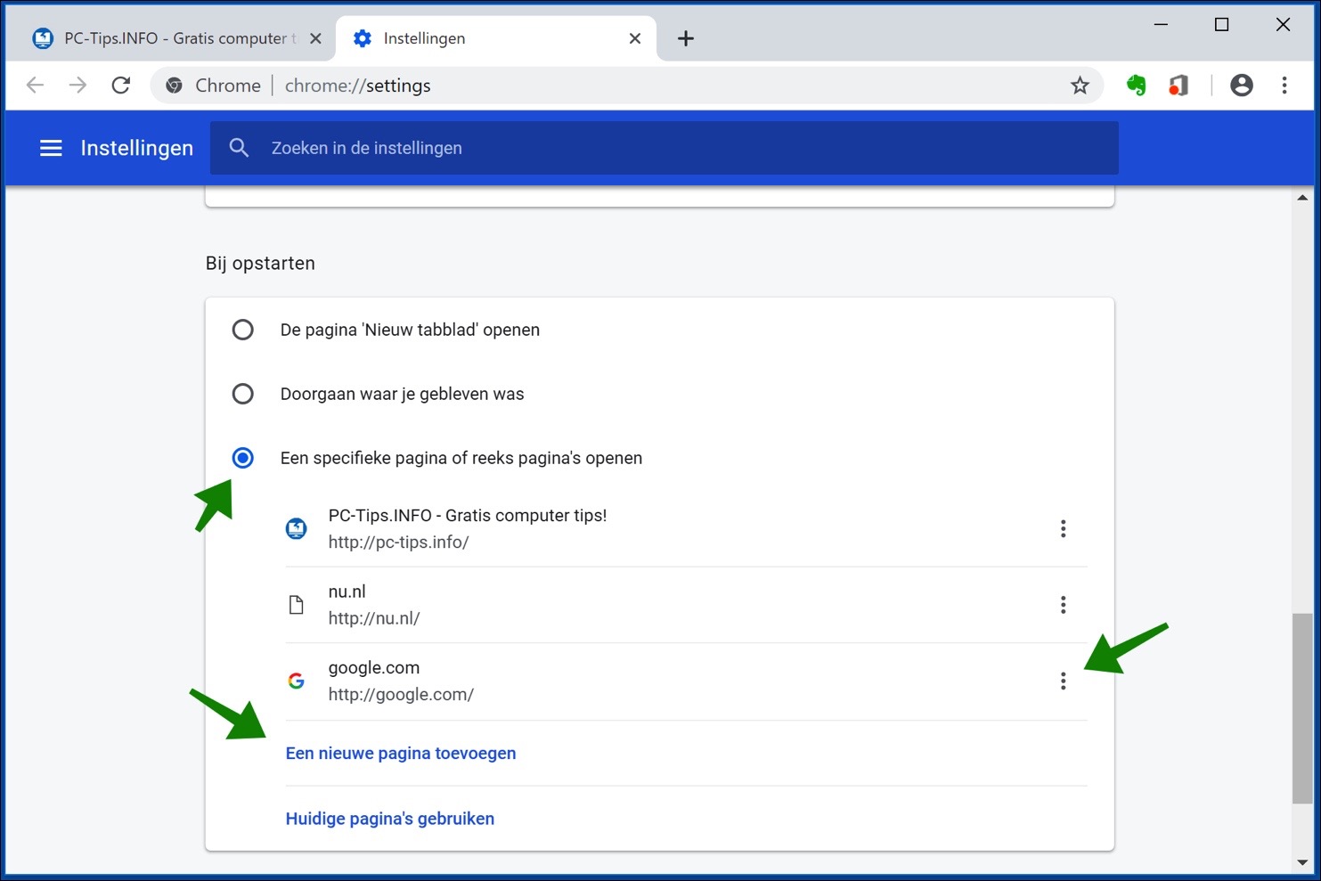This screenshot has width=1321, height=881.
Task: Click the browser forward arrow
Action: pos(78,86)
